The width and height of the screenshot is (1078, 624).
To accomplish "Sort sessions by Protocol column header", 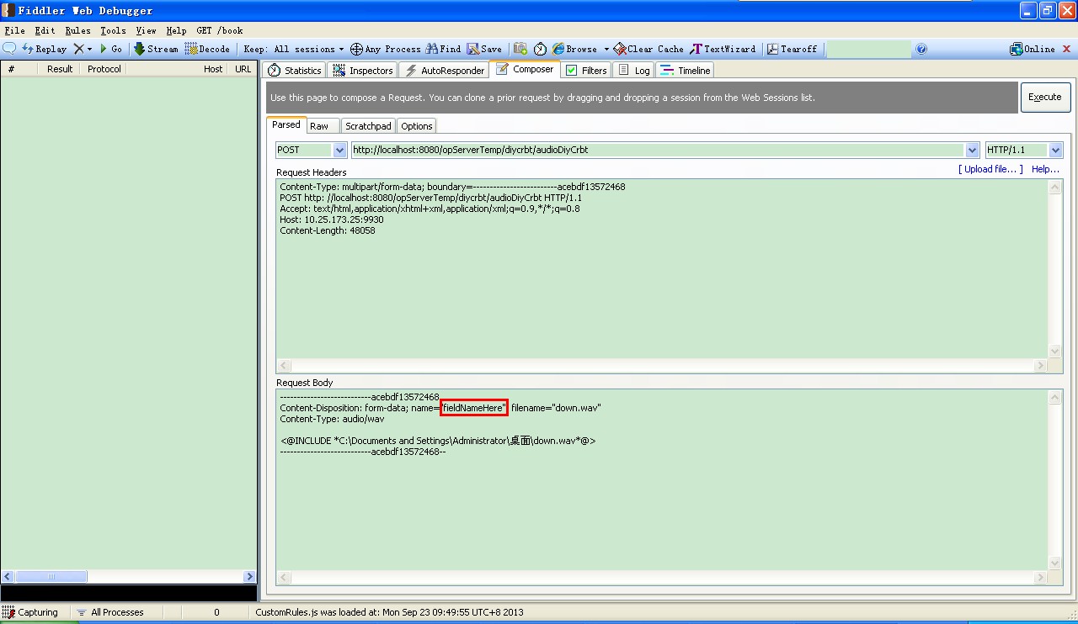I will [x=104, y=69].
